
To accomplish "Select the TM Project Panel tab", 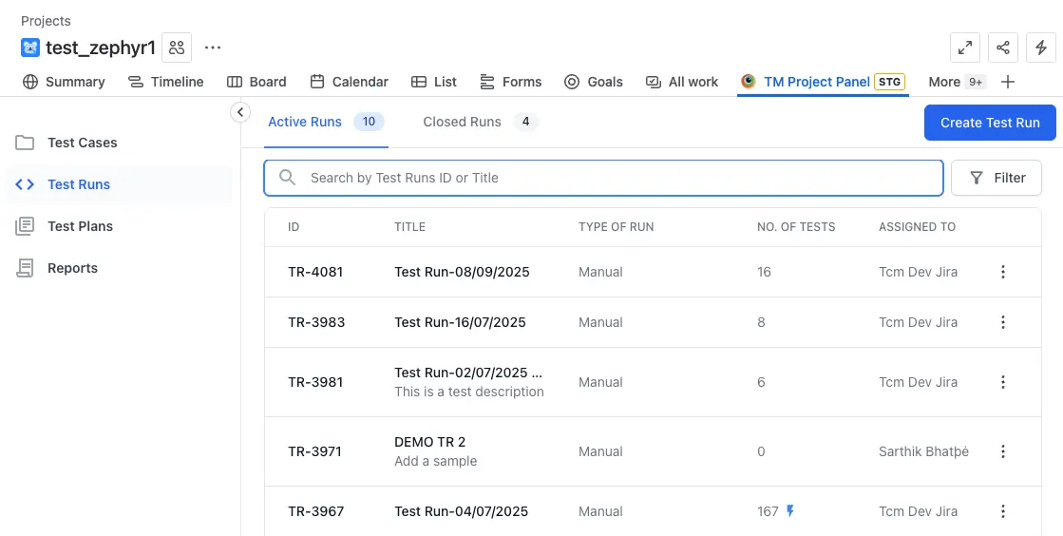I will pyautogui.click(x=823, y=82).
